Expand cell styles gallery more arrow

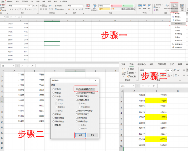pos(135,9)
